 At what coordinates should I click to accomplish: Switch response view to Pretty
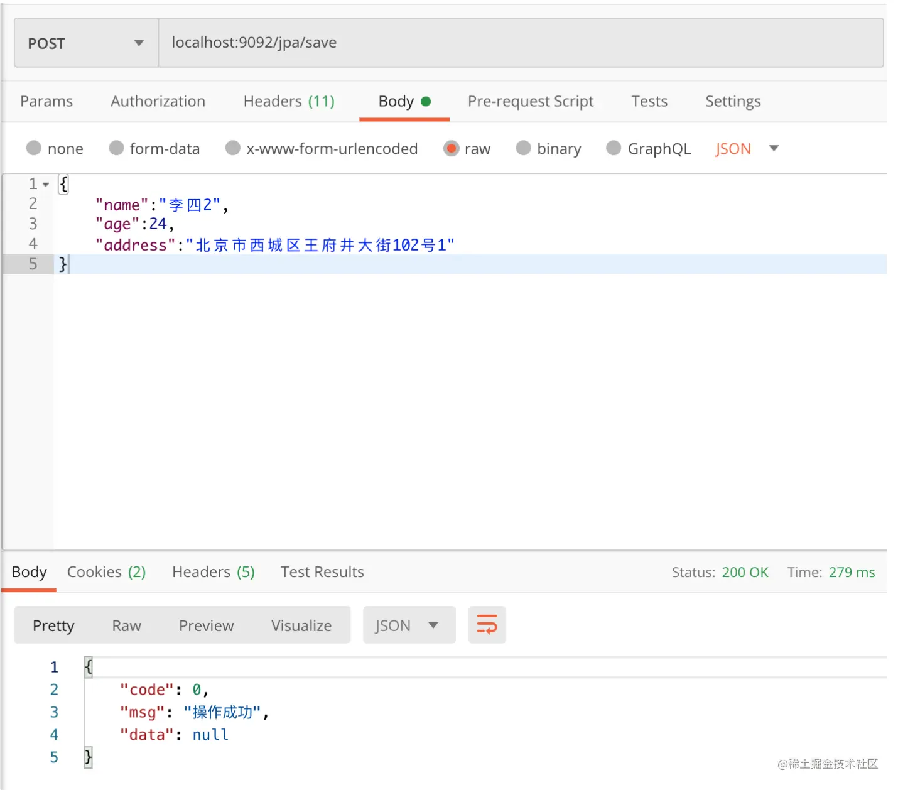[53, 625]
